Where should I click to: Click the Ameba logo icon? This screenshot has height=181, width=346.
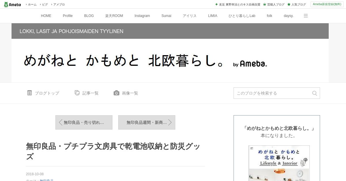[x=12, y=4]
